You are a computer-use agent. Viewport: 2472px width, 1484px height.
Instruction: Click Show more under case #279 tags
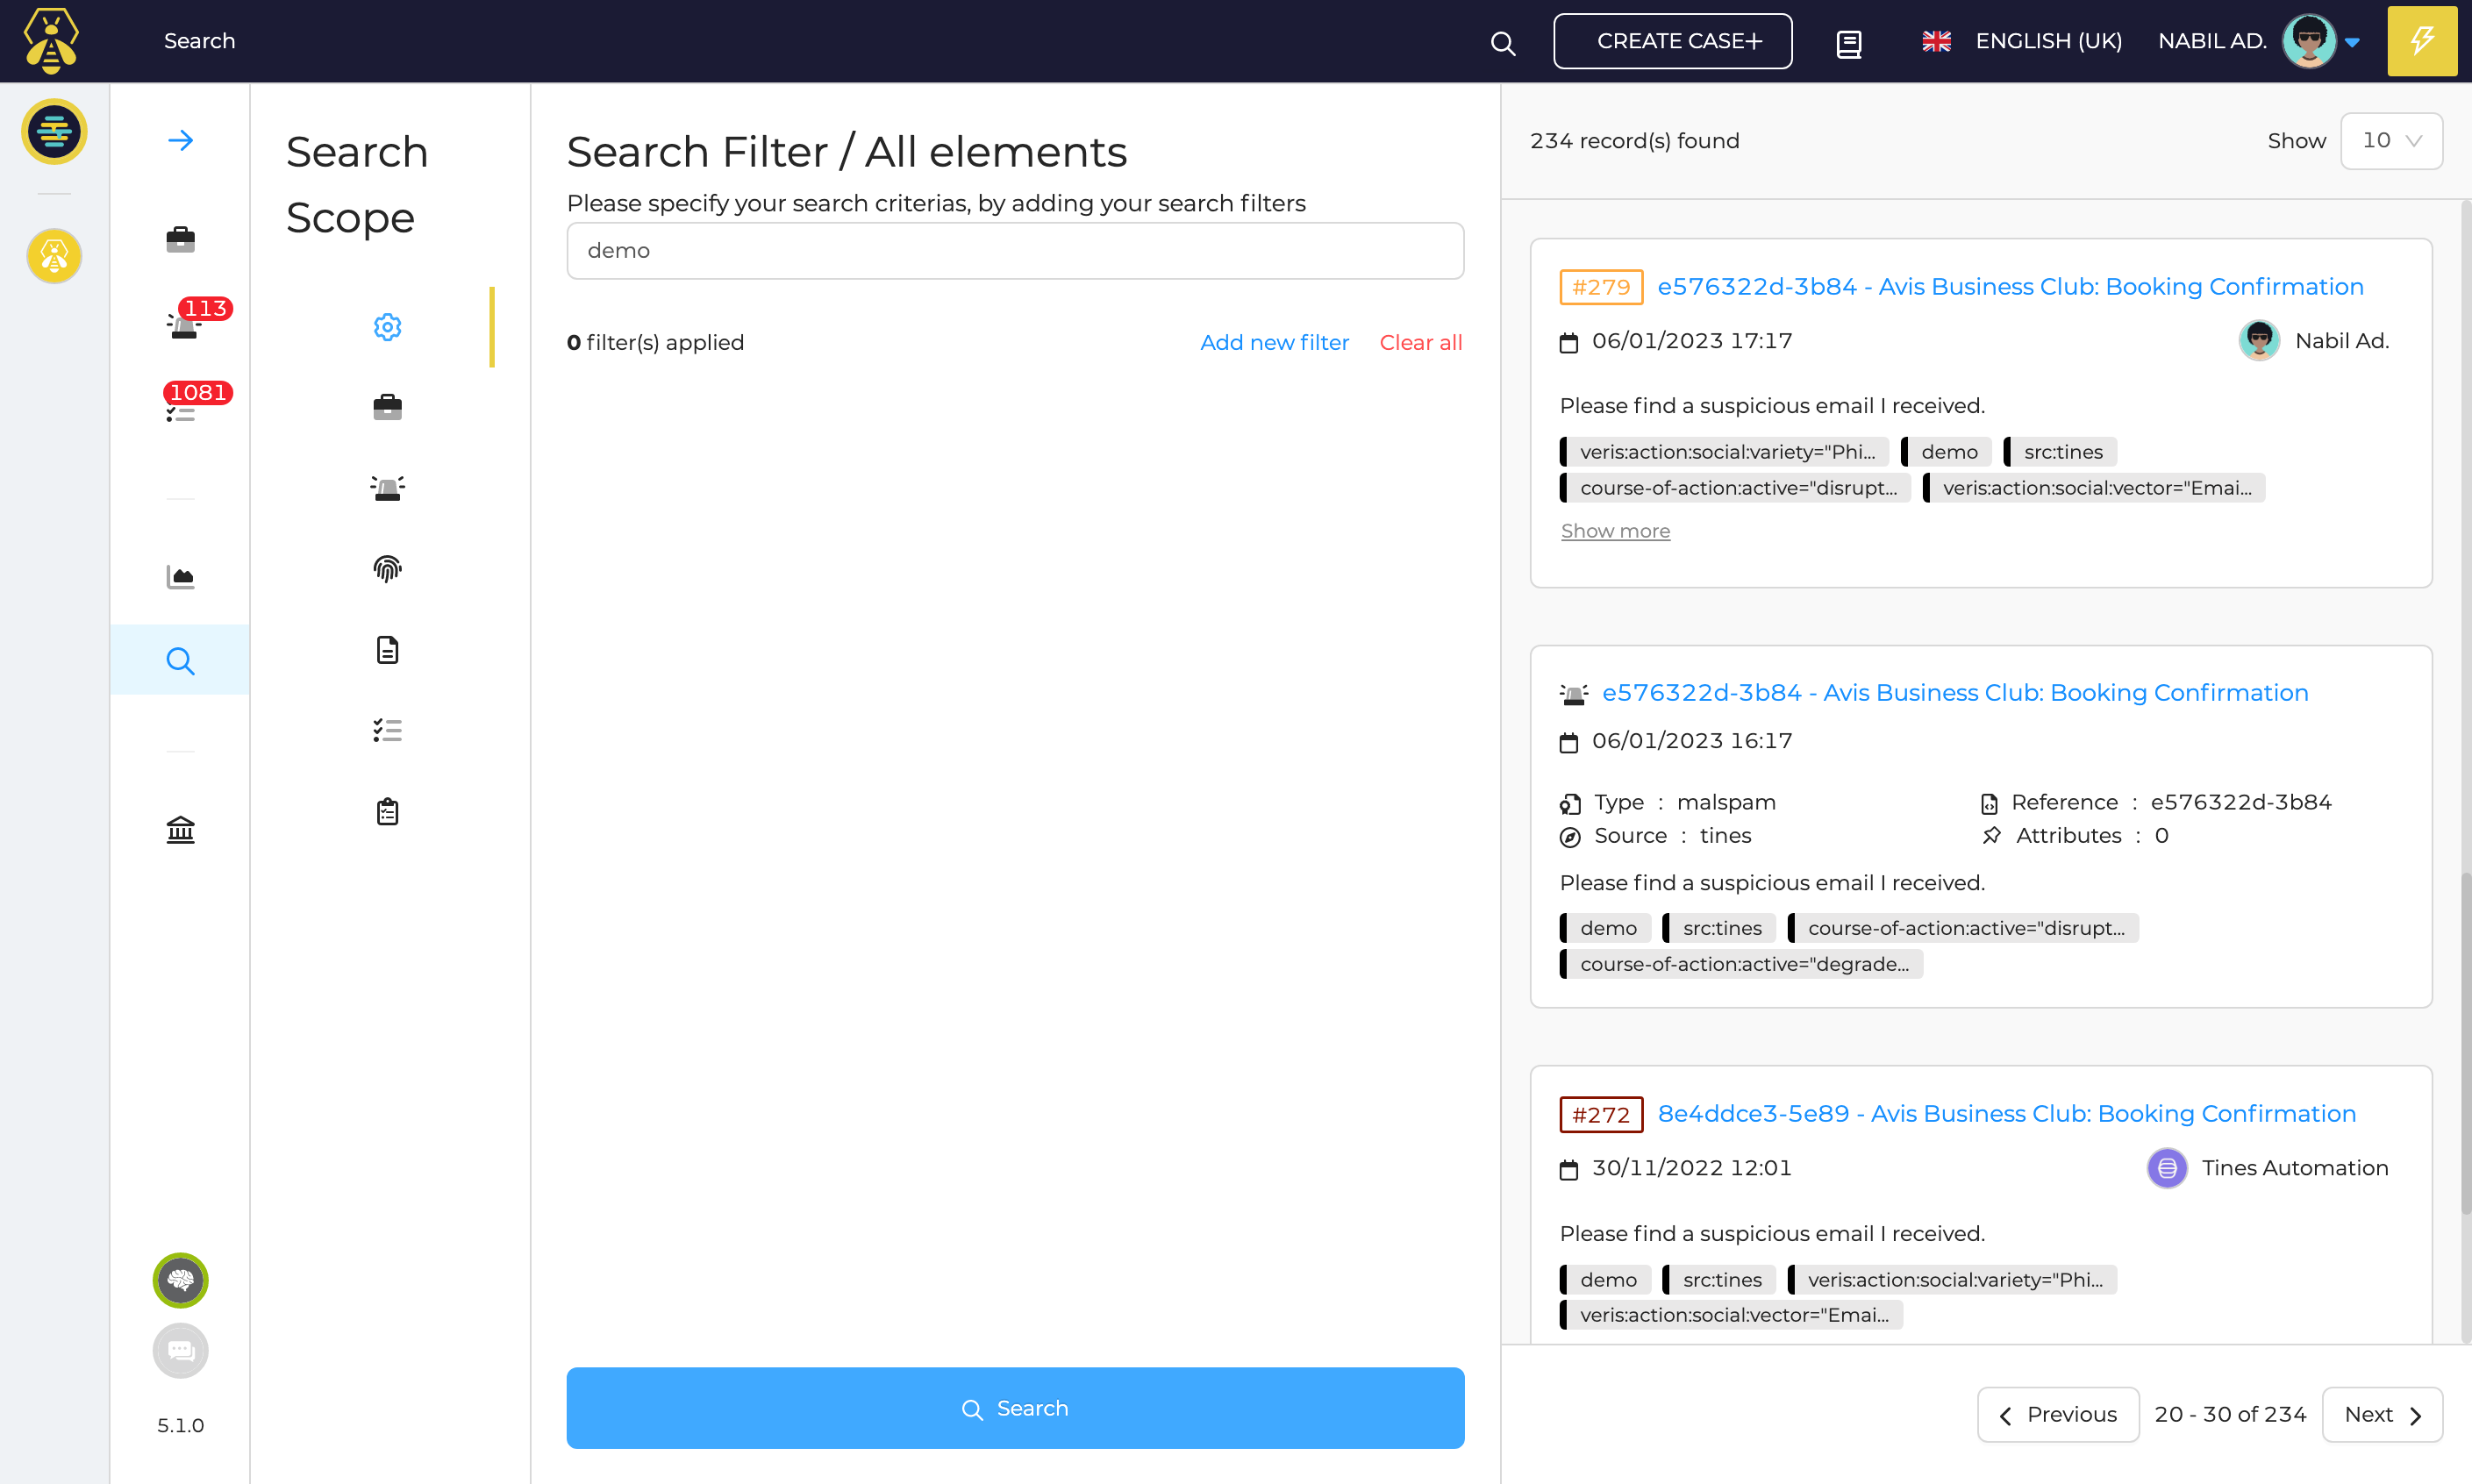[x=1614, y=531]
